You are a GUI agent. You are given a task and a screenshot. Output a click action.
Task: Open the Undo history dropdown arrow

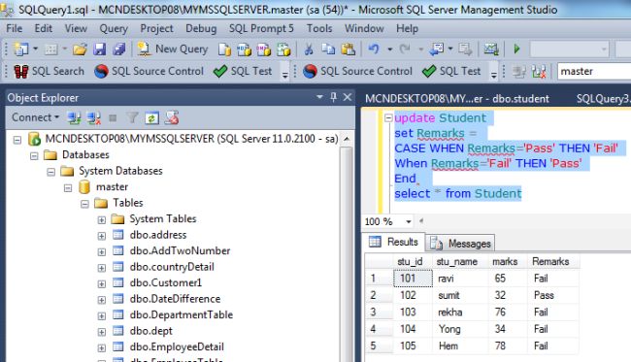click(x=390, y=49)
